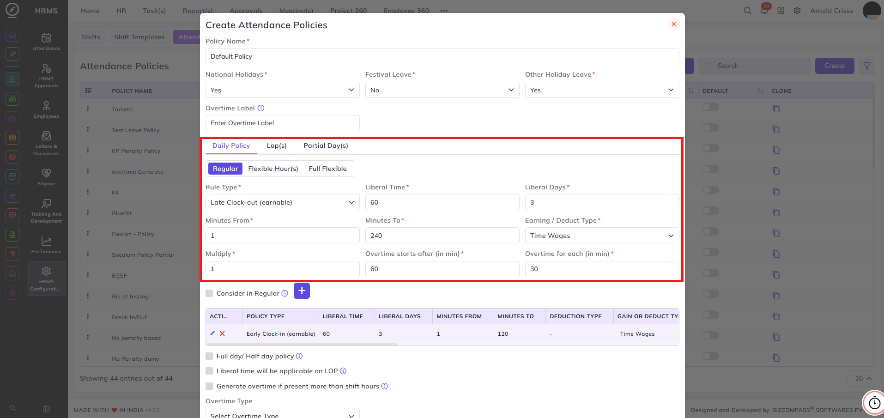Open Earning / Deduct Type dropdown
The height and width of the screenshot is (418, 884).
pos(602,236)
